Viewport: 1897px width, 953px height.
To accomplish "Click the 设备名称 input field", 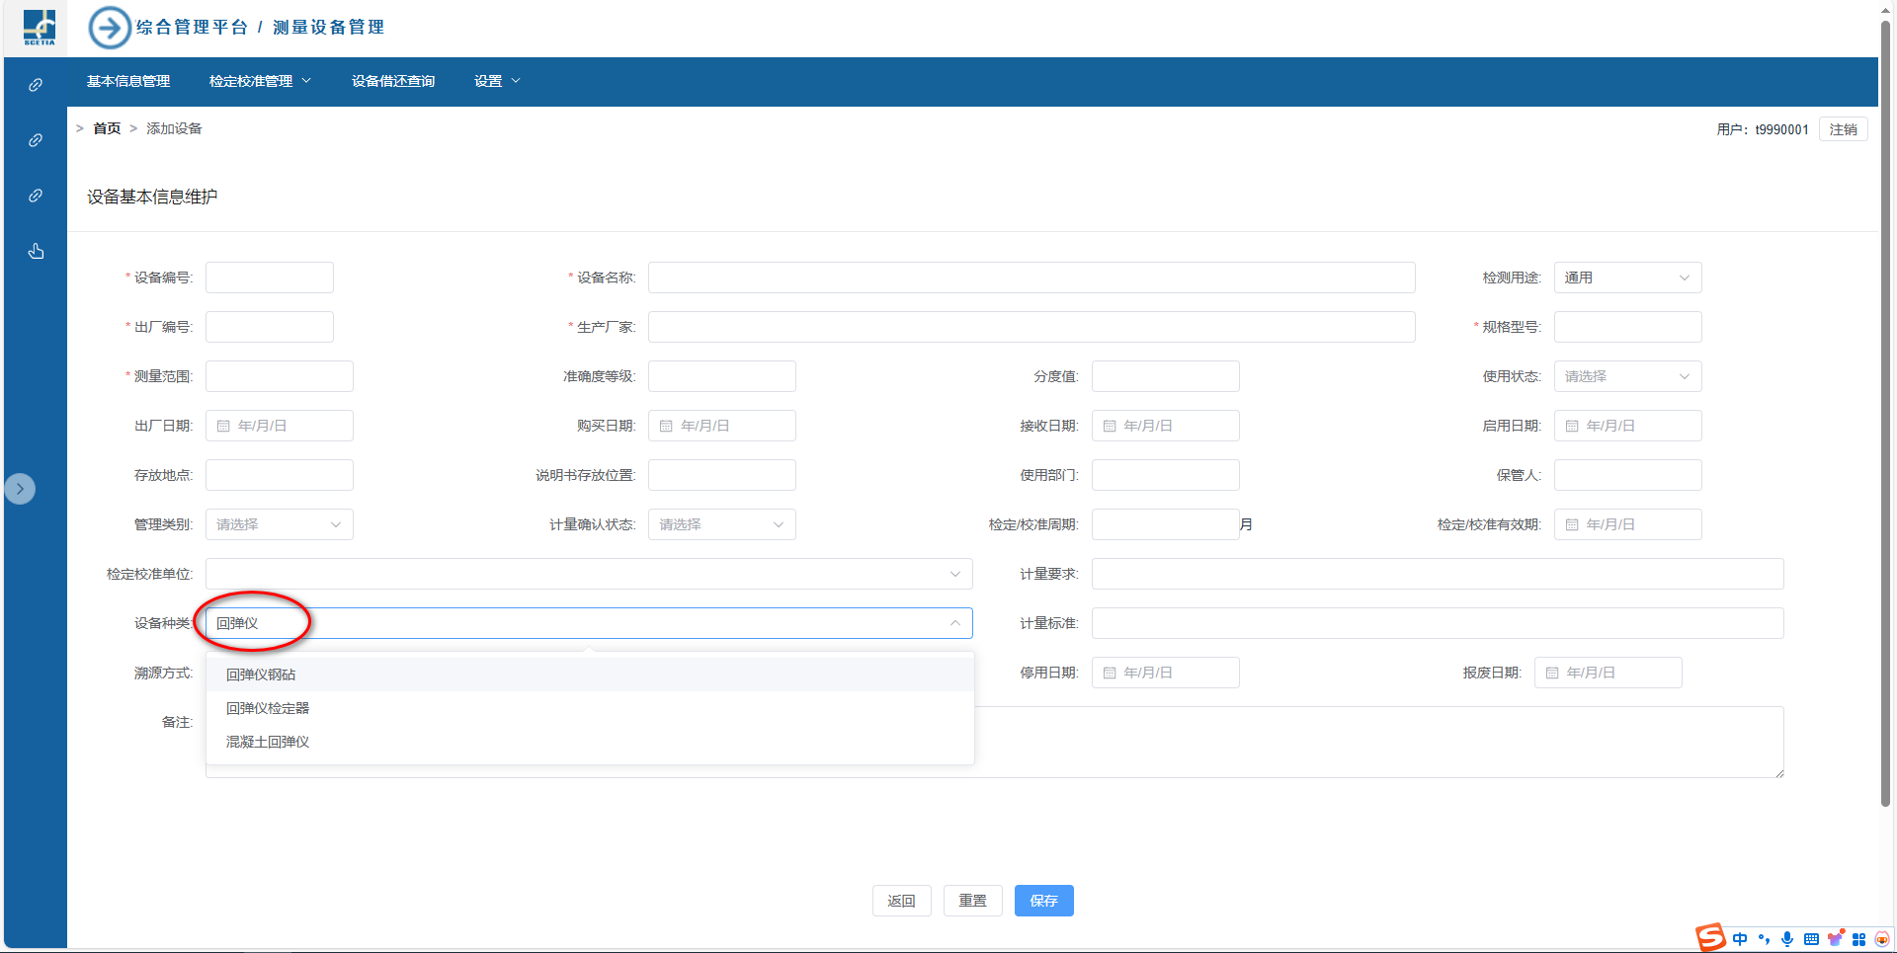I will [x=1031, y=278].
